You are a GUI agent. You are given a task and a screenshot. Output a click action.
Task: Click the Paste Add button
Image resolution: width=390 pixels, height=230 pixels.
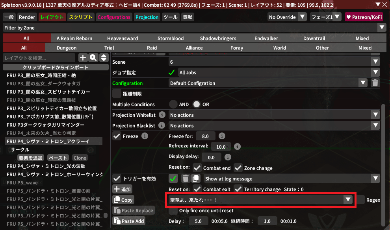click(x=129, y=221)
